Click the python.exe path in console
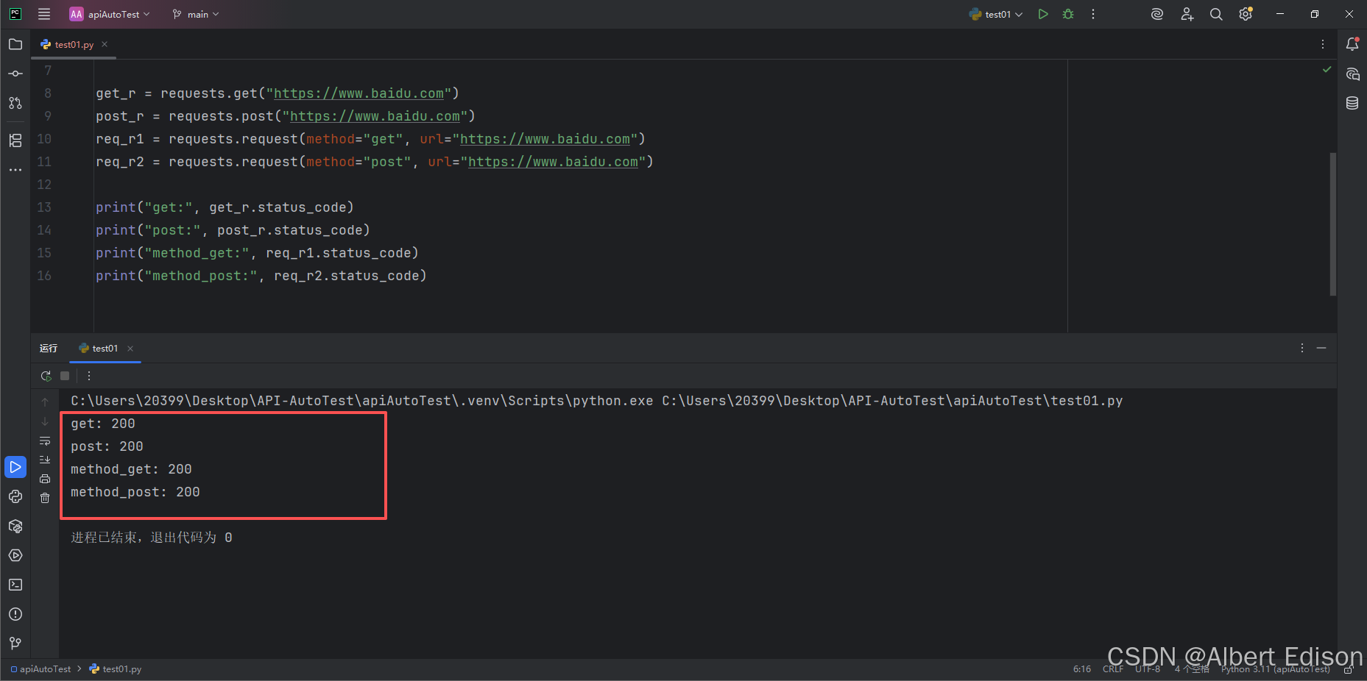This screenshot has height=681, width=1367. (x=361, y=401)
